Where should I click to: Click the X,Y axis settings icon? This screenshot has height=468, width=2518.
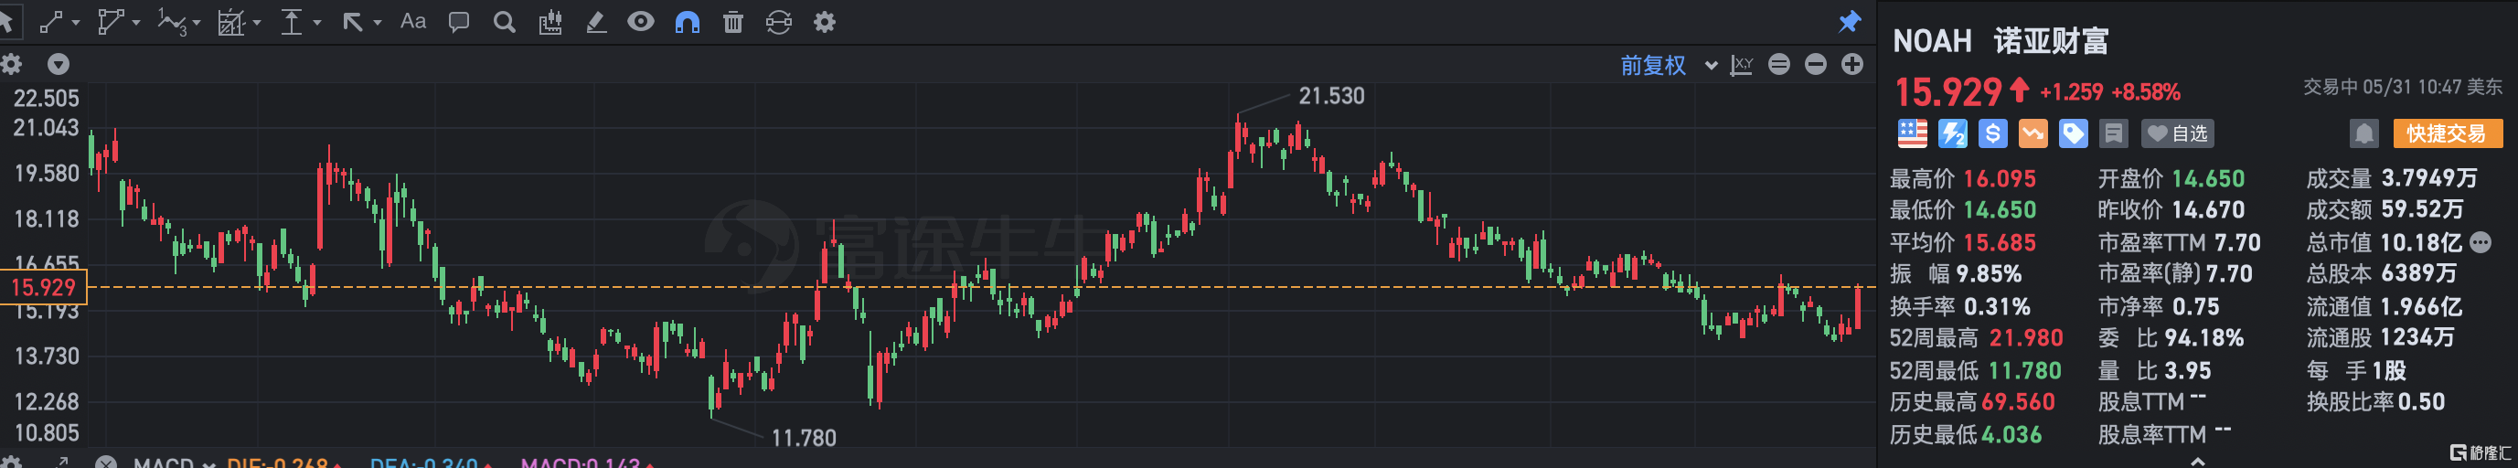tap(1742, 66)
